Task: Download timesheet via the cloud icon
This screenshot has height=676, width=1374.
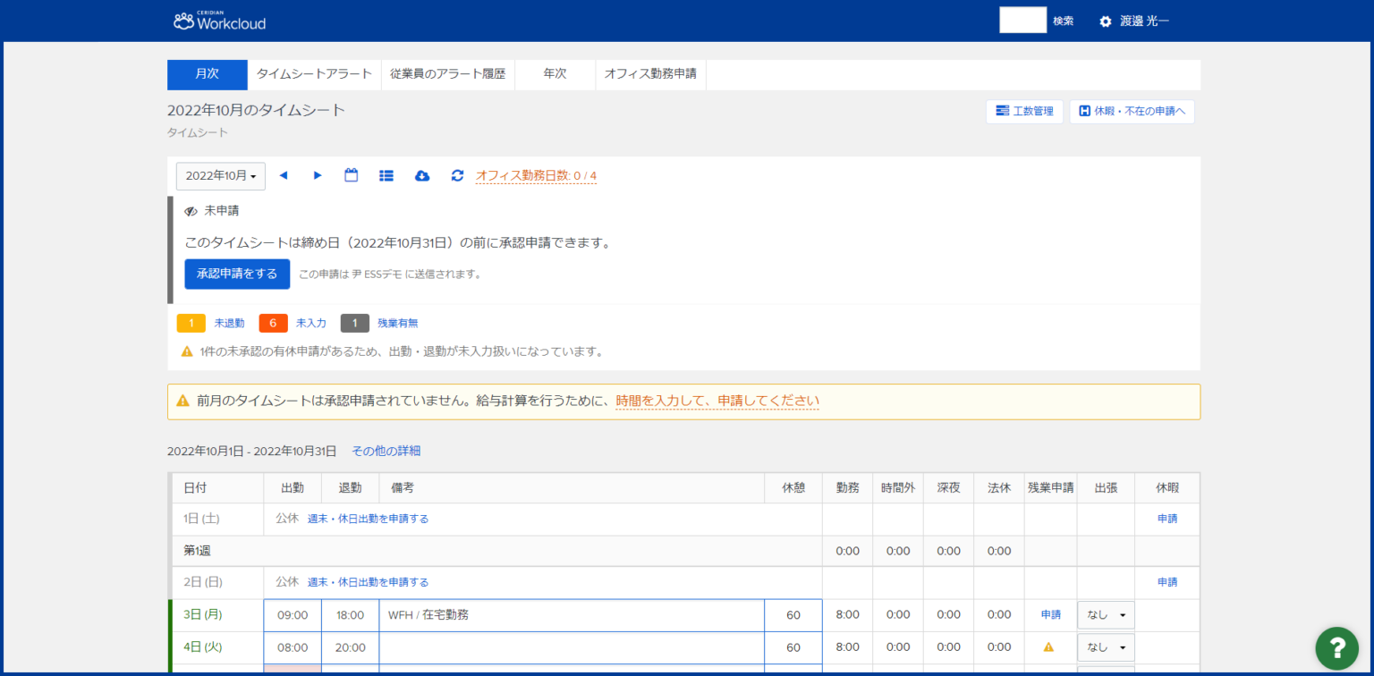Action: [421, 175]
